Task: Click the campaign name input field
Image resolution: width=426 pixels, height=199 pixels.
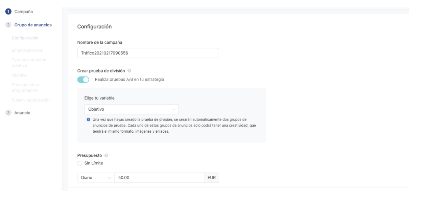Action: point(148,53)
